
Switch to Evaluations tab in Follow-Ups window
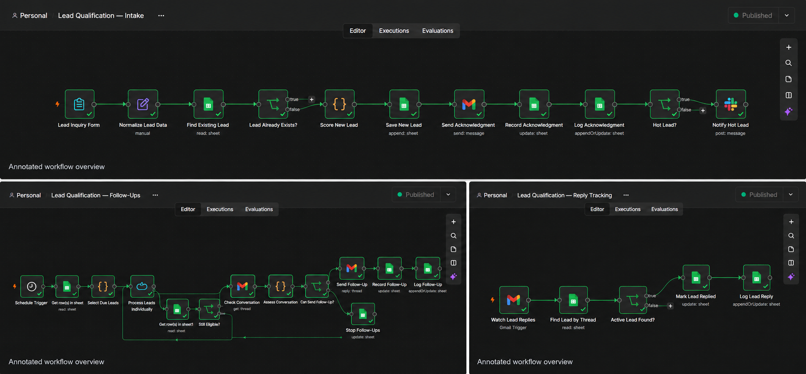coord(259,209)
